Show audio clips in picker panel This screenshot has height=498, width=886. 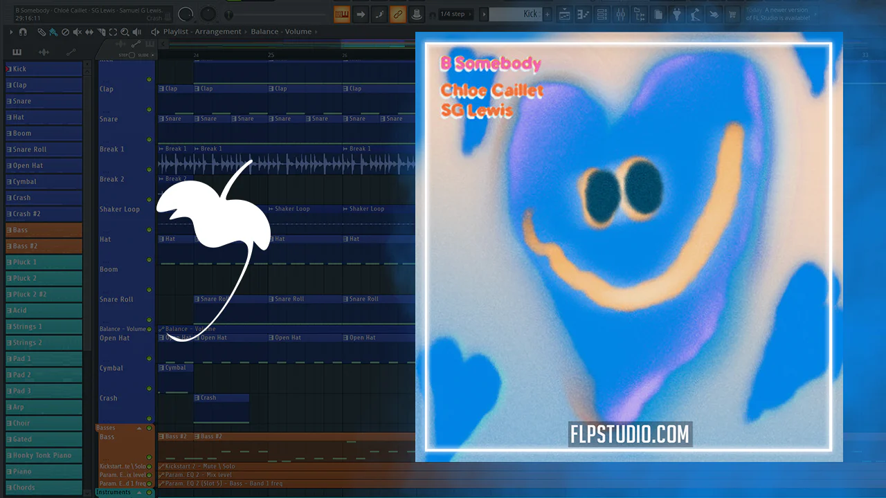44,53
